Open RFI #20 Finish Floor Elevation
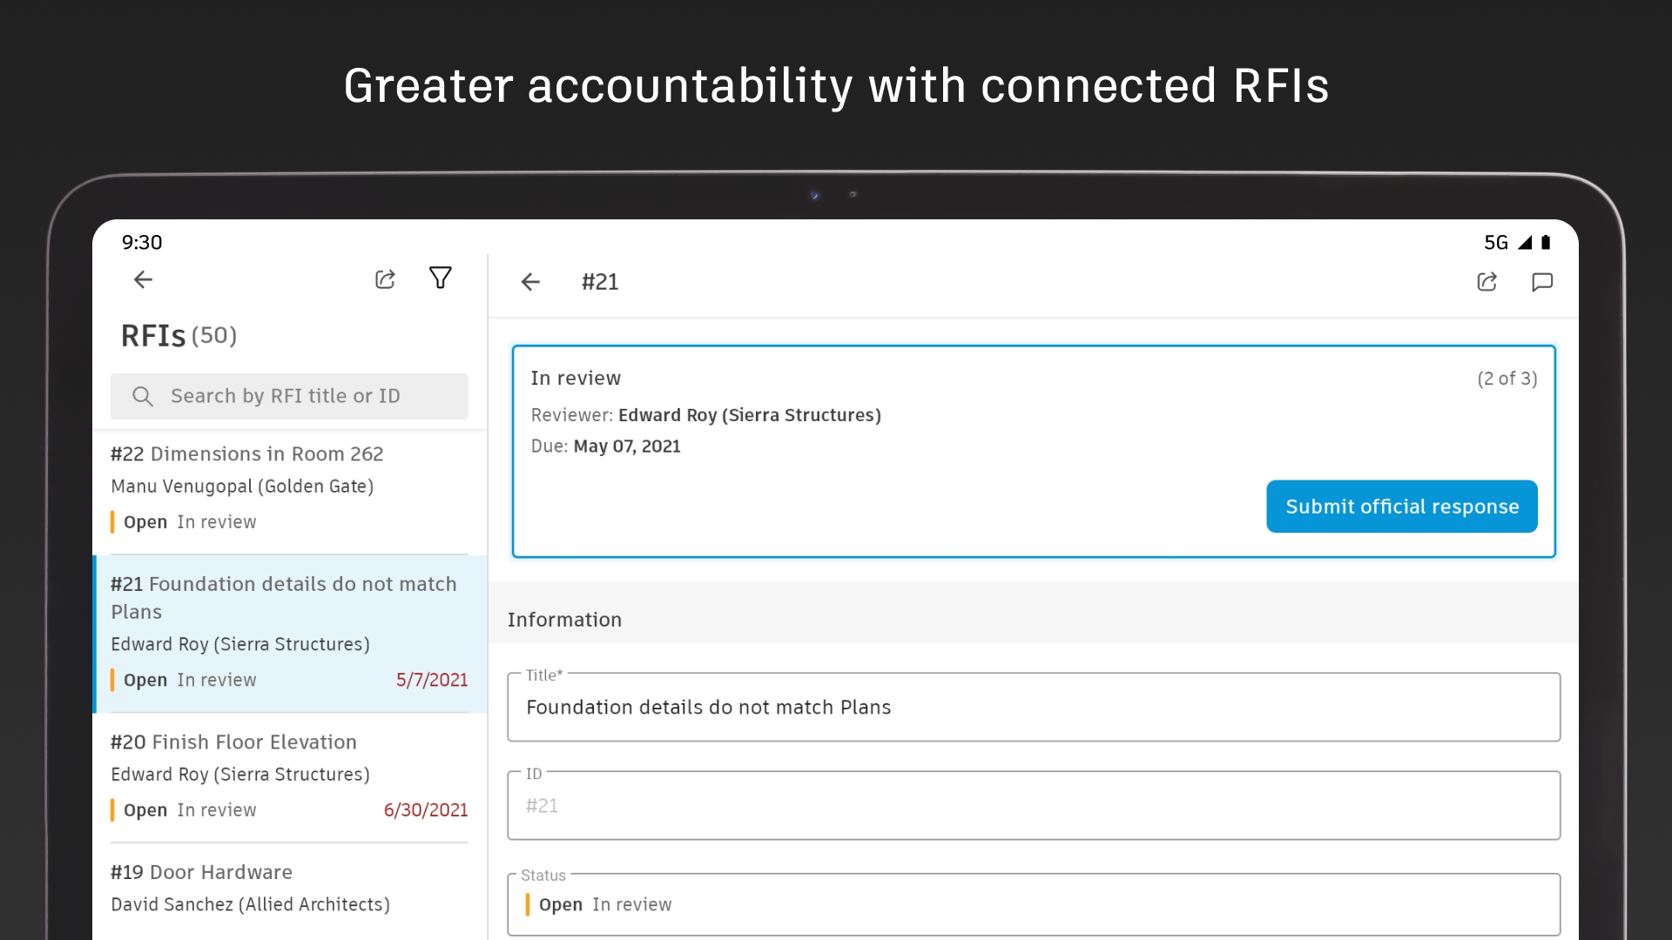 point(287,775)
